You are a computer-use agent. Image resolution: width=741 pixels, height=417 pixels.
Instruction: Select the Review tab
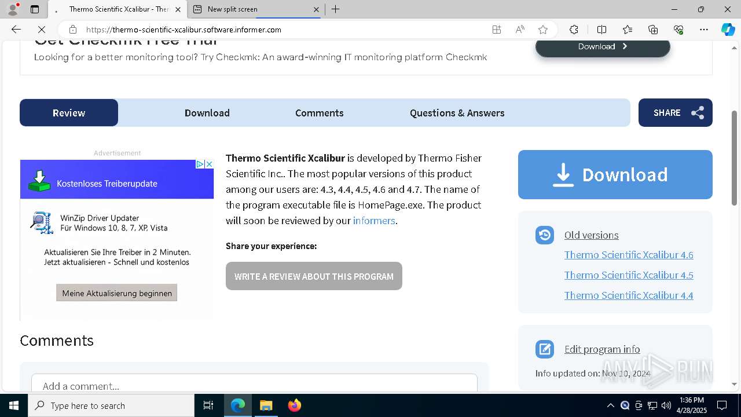click(x=69, y=113)
